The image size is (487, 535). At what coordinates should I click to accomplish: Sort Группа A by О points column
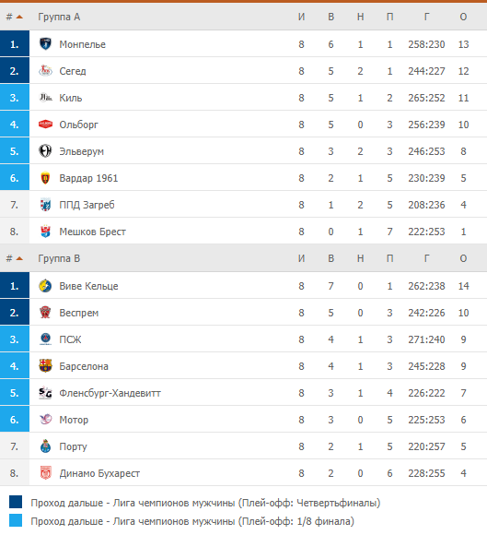[x=463, y=17]
